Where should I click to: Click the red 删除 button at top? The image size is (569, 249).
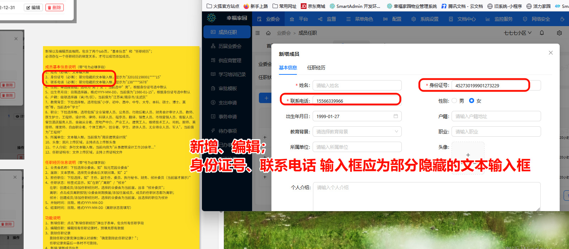click(54, 8)
